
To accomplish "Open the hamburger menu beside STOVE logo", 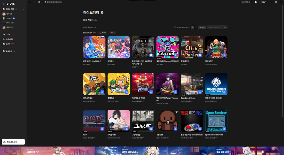I will tap(3, 4).
